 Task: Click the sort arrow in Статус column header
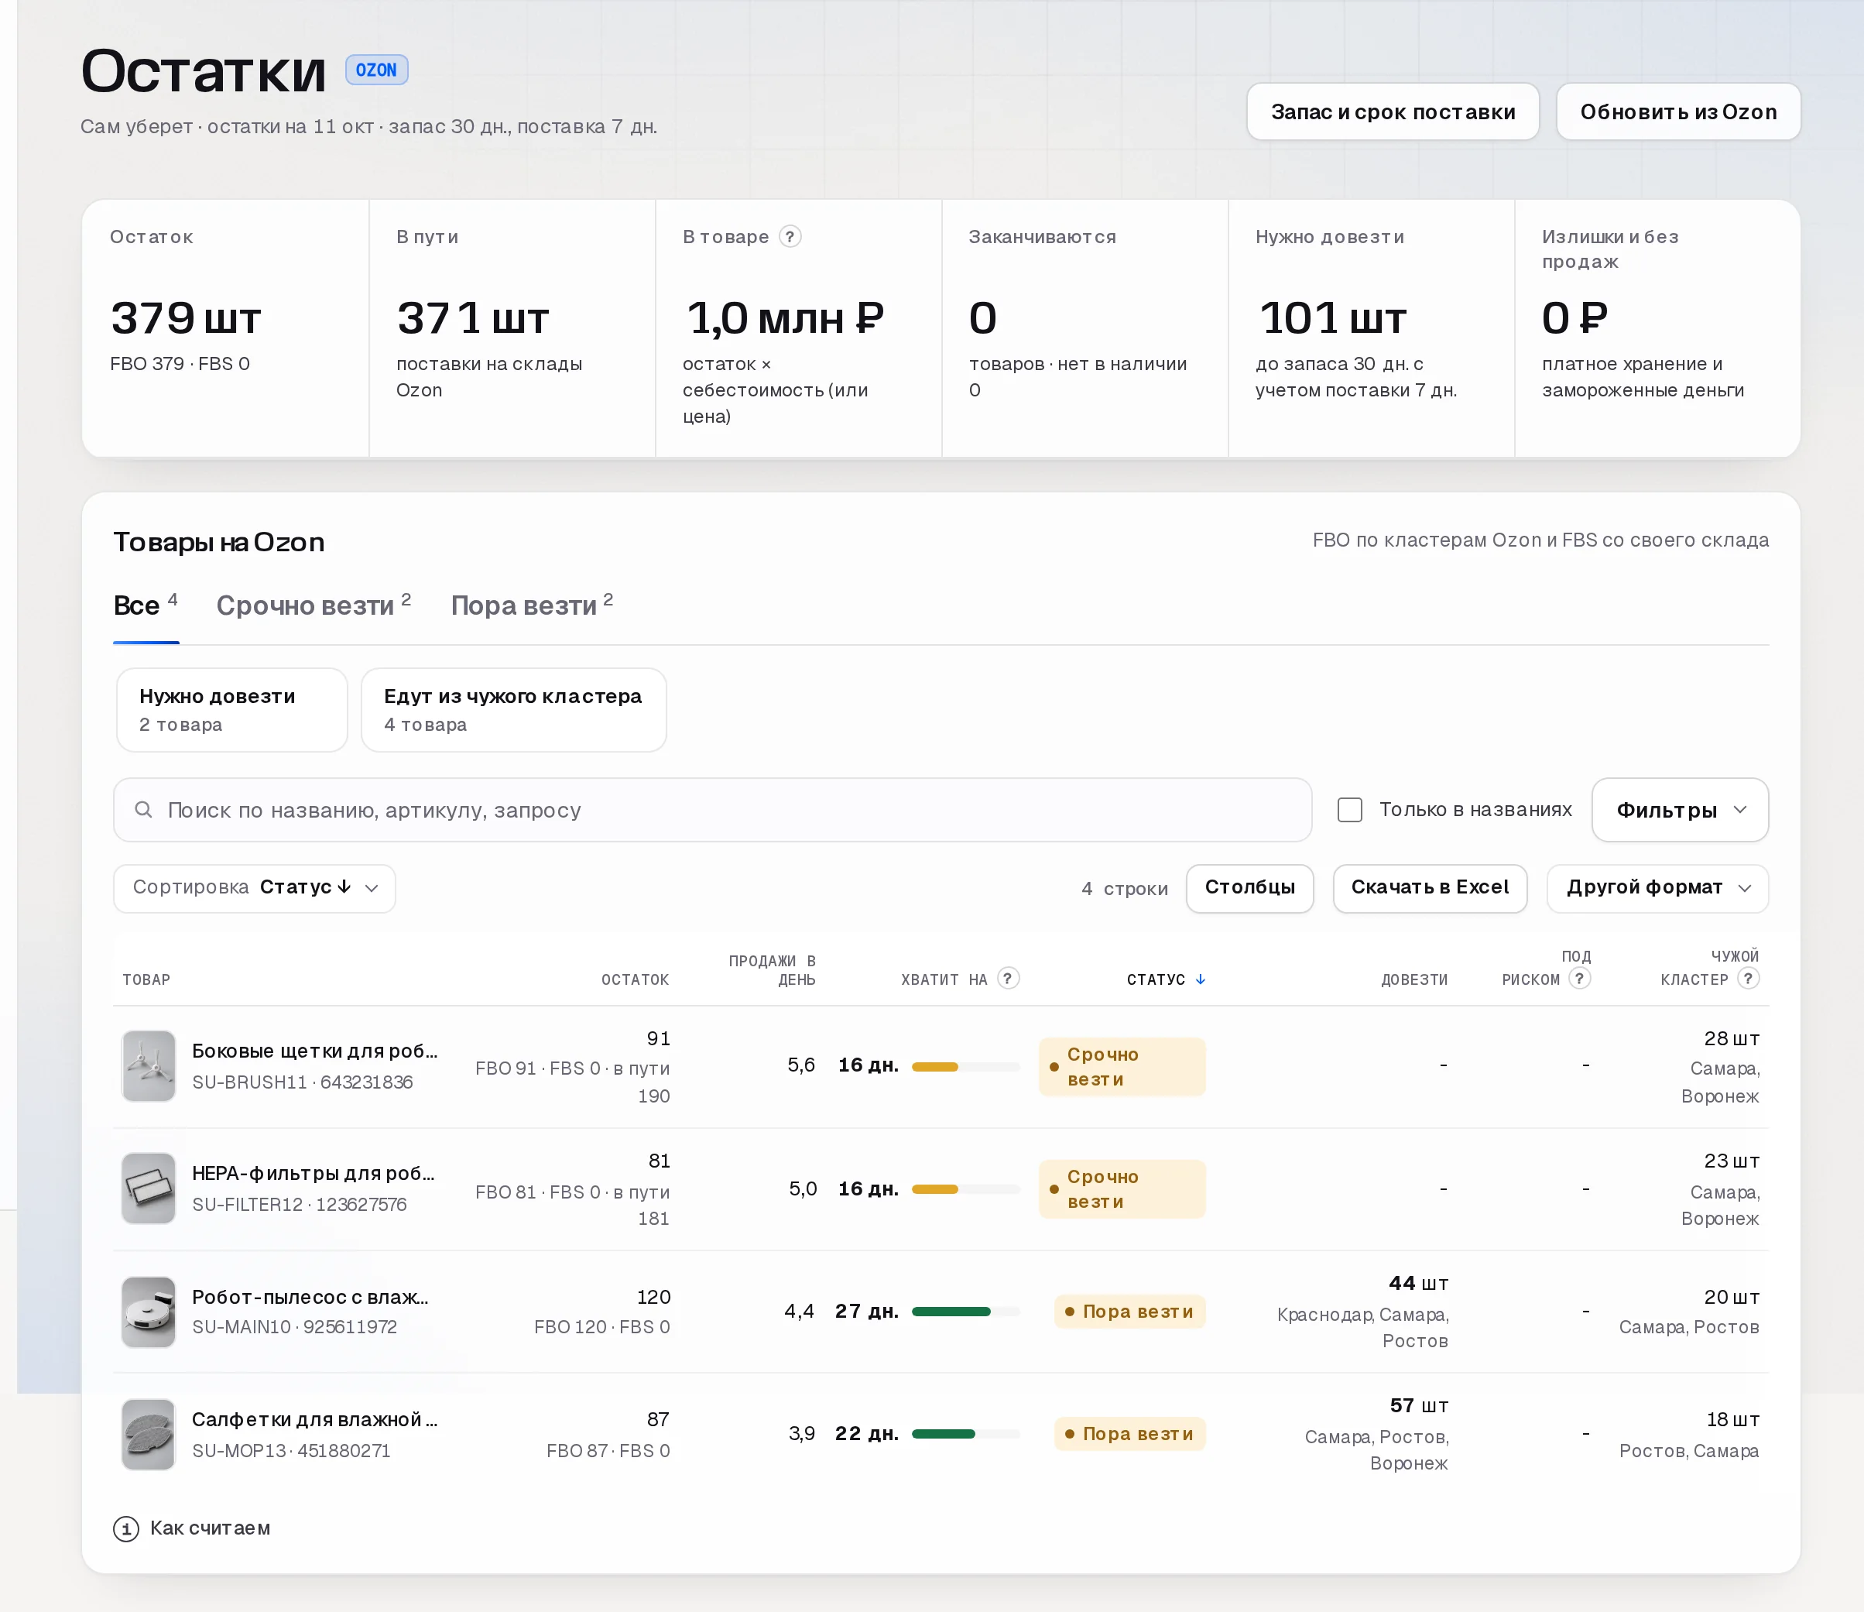1200,979
